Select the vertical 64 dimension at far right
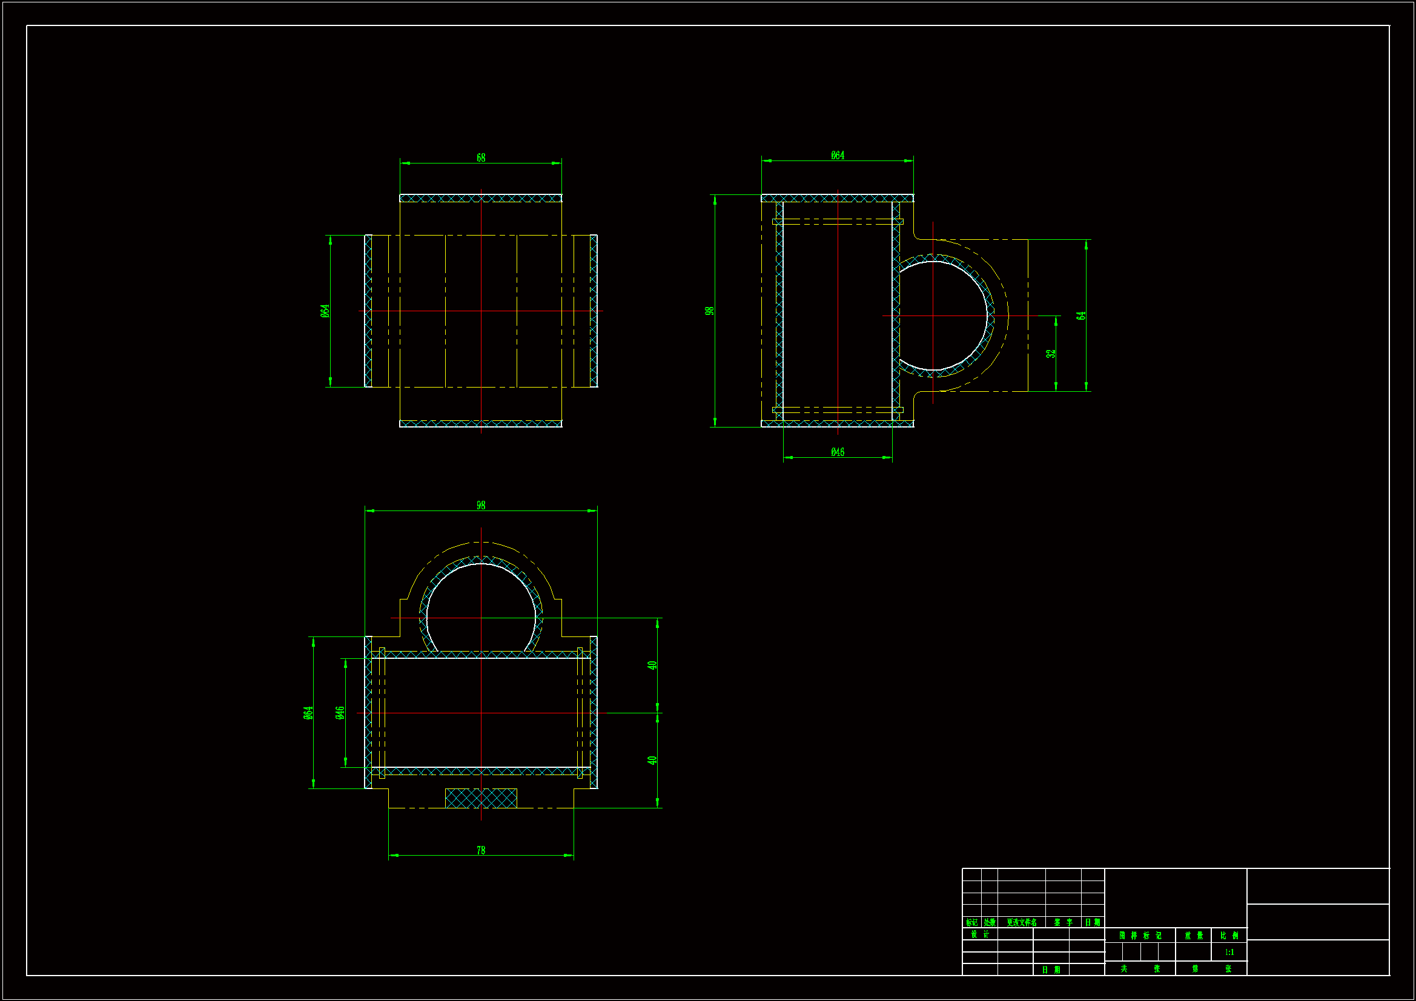The width and height of the screenshot is (1416, 1001). click(1080, 315)
